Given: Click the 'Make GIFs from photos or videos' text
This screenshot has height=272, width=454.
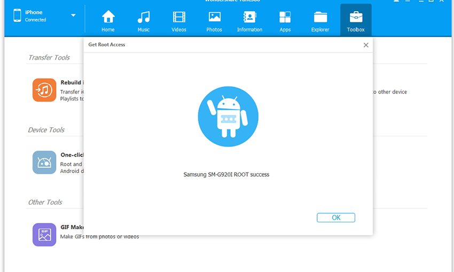Looking at the screenshot, I should [x=99, y=237].
